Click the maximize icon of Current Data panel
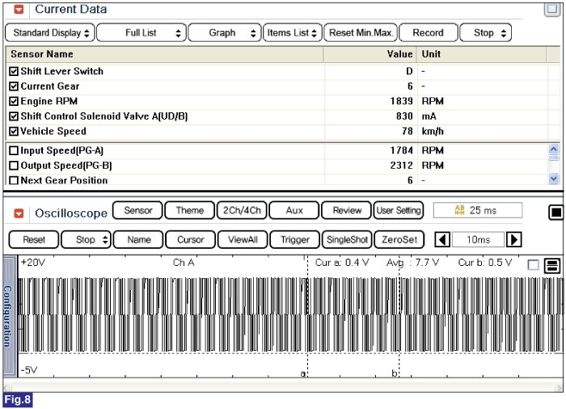The width and height of the screenshot is (566, 409). 552,9
